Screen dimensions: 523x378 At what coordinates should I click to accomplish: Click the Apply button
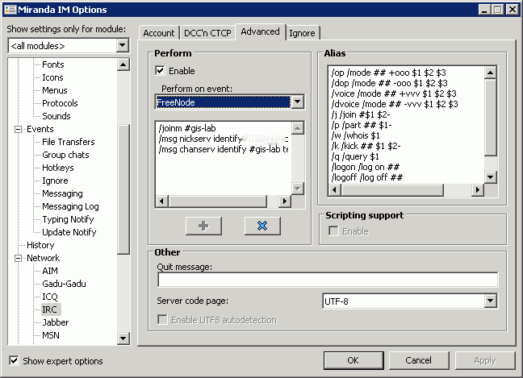(x=485, y=360)
